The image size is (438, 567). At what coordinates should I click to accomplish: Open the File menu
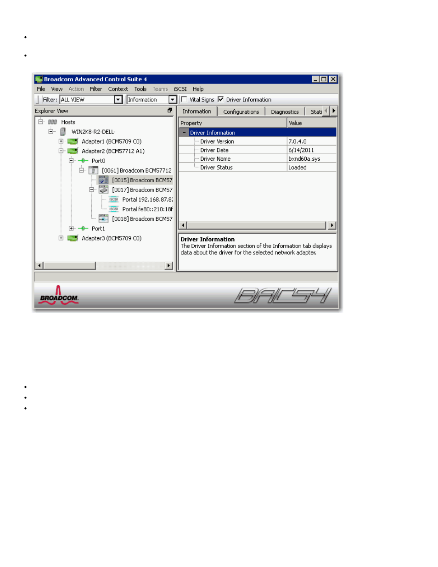click(x=41, y=89)
